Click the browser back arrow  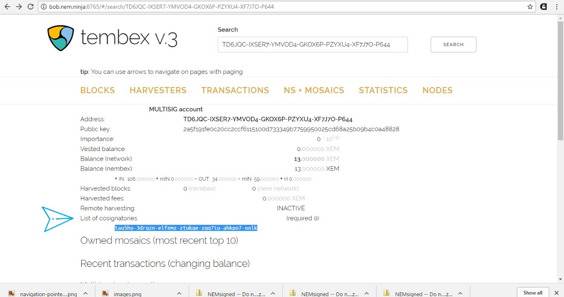[7, 7]
